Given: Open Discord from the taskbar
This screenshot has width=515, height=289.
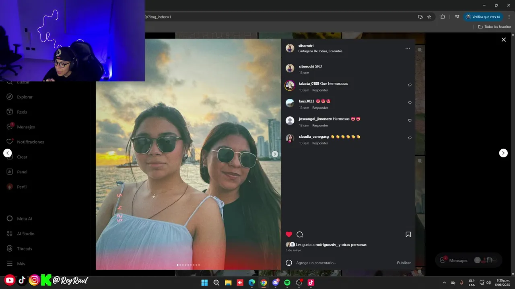Looking at the screenshot, I should [x=276, y=283].
